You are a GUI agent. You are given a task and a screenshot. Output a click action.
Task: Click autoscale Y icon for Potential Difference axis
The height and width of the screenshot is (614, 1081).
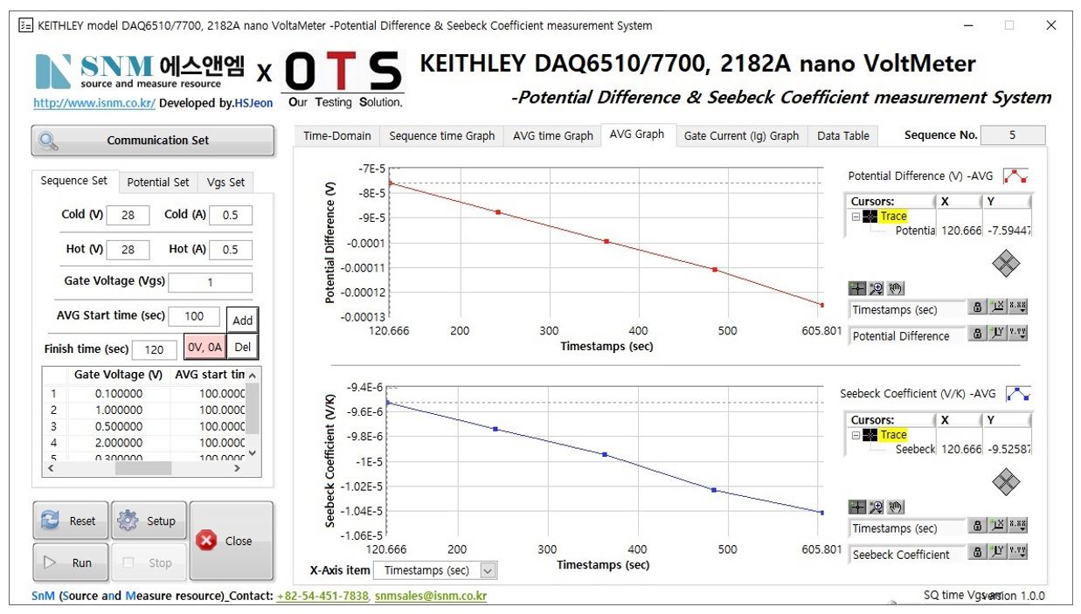point(997,334)
